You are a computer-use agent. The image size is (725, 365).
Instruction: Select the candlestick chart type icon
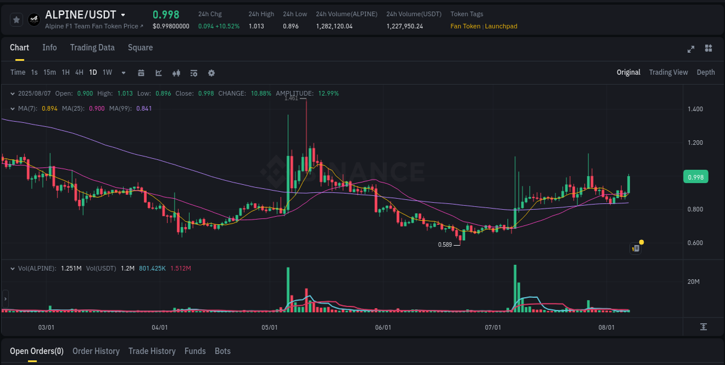pos(176,73)
